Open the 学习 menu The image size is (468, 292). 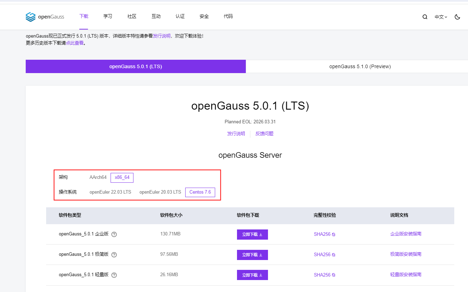[x=108, y=16]
